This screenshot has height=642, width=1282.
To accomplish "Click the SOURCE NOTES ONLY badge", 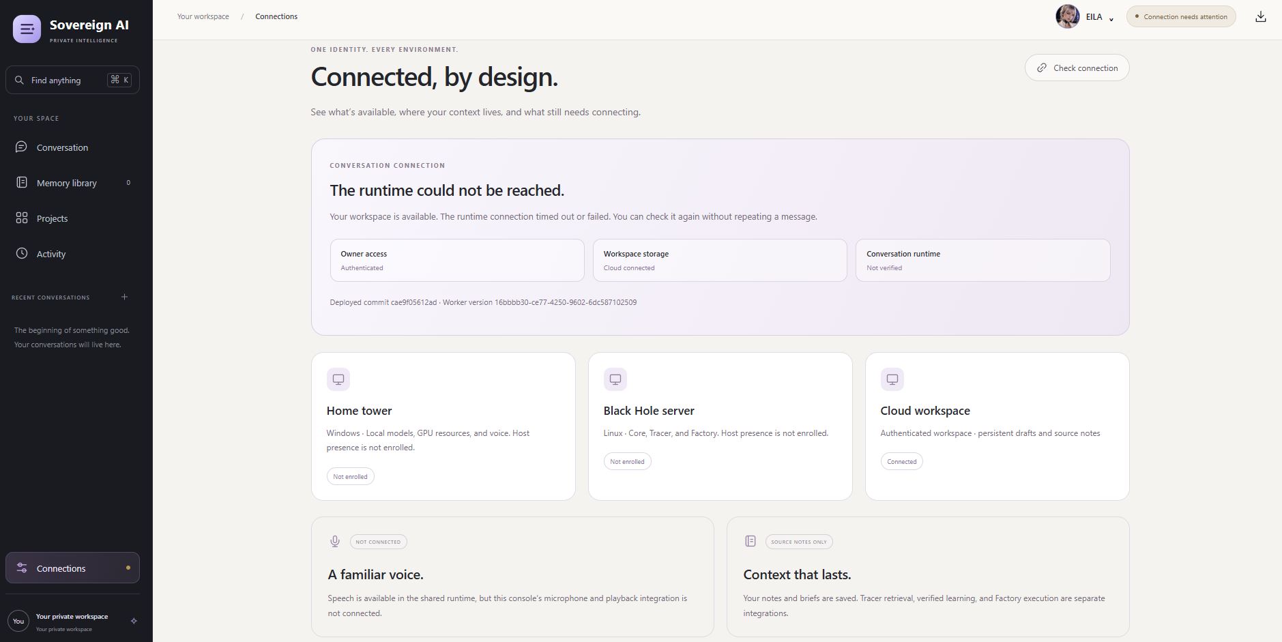I will 799,542.
